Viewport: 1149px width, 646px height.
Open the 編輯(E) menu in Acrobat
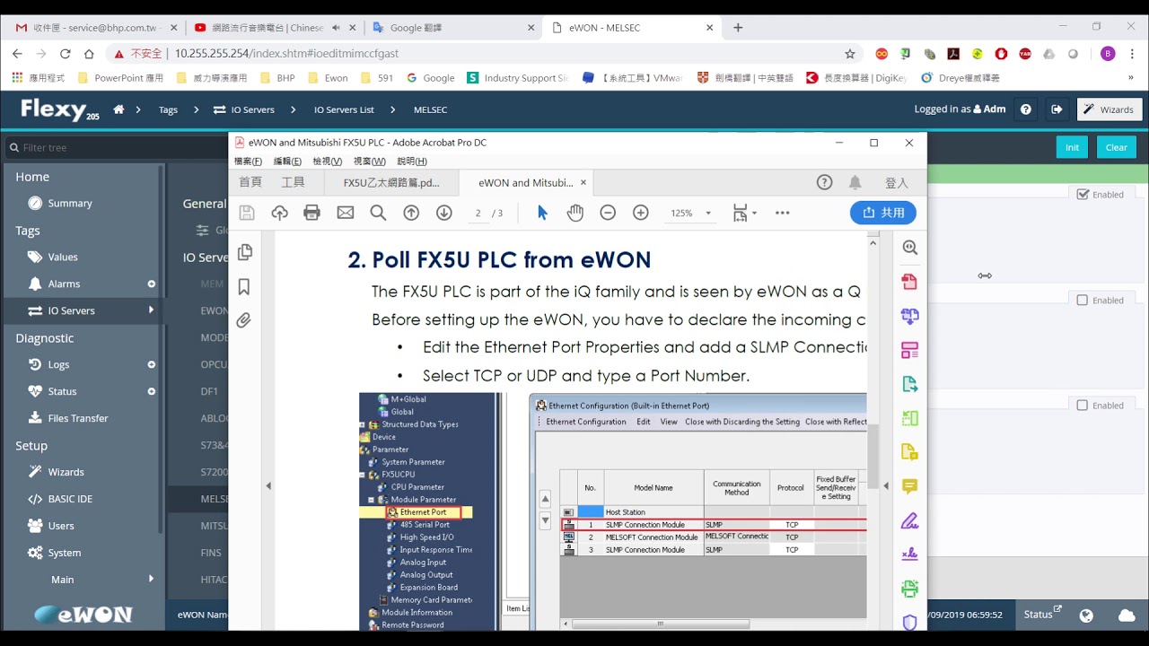(287, 161)
